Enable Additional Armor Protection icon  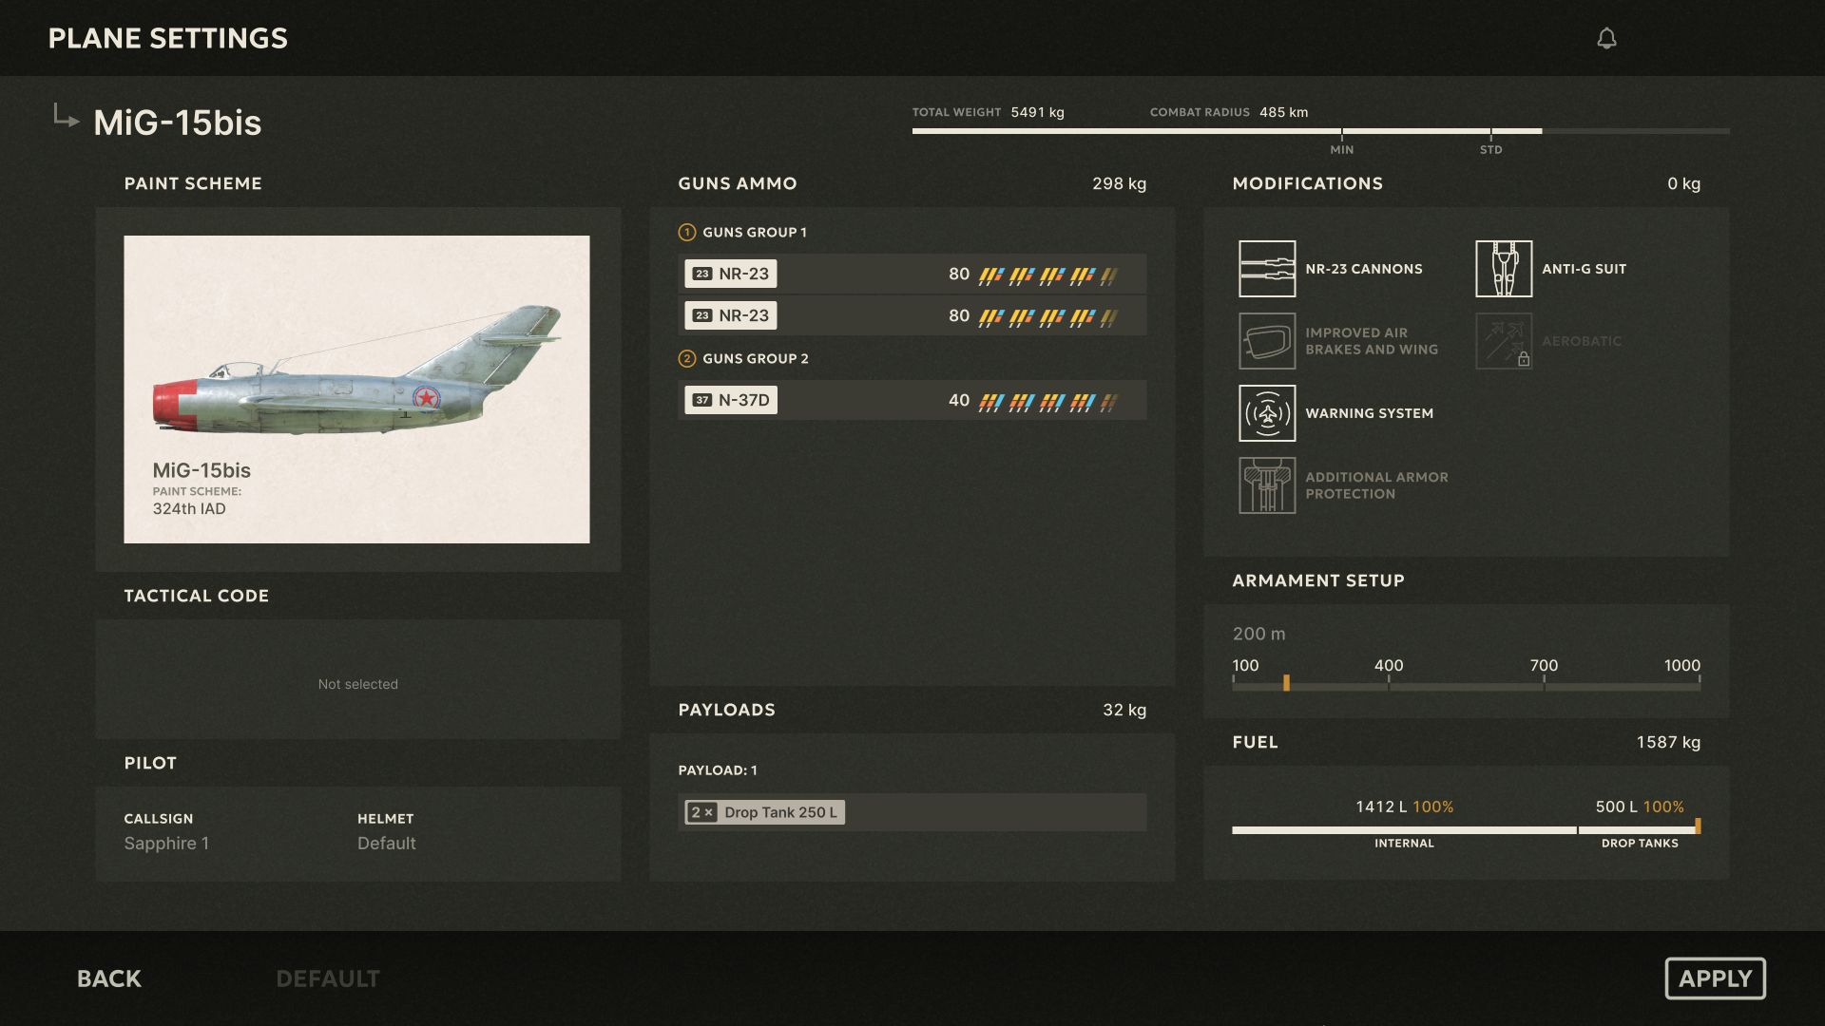(x=1267, y=485)
